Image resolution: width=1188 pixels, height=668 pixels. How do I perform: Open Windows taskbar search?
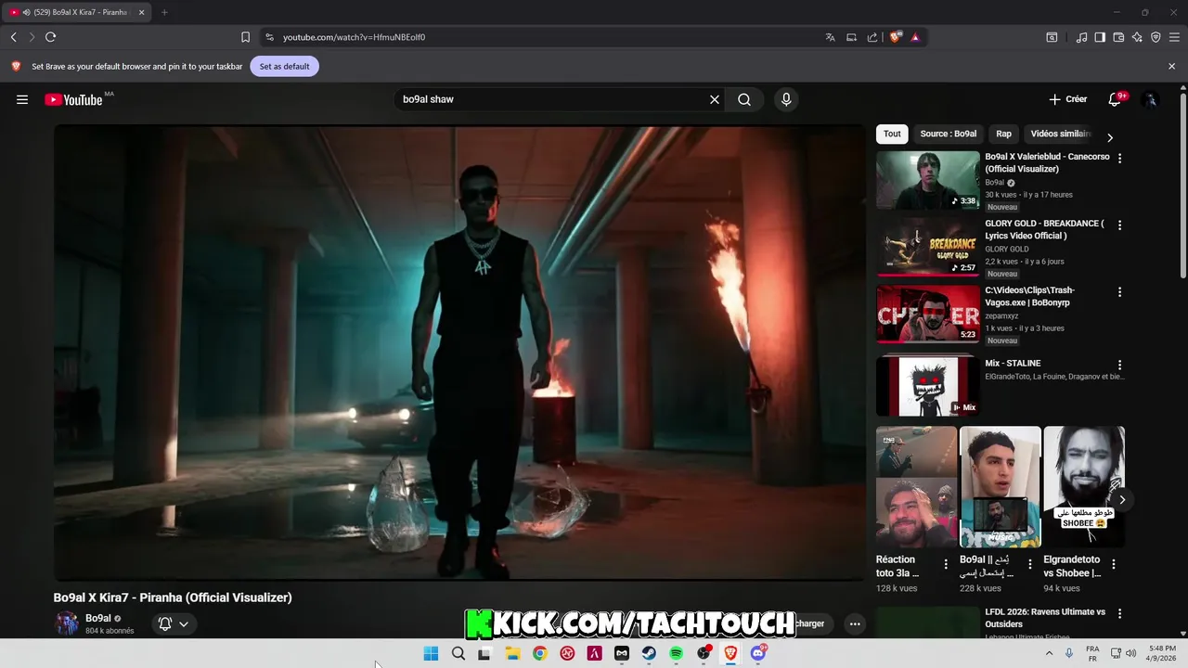click(x=458, y=653)
